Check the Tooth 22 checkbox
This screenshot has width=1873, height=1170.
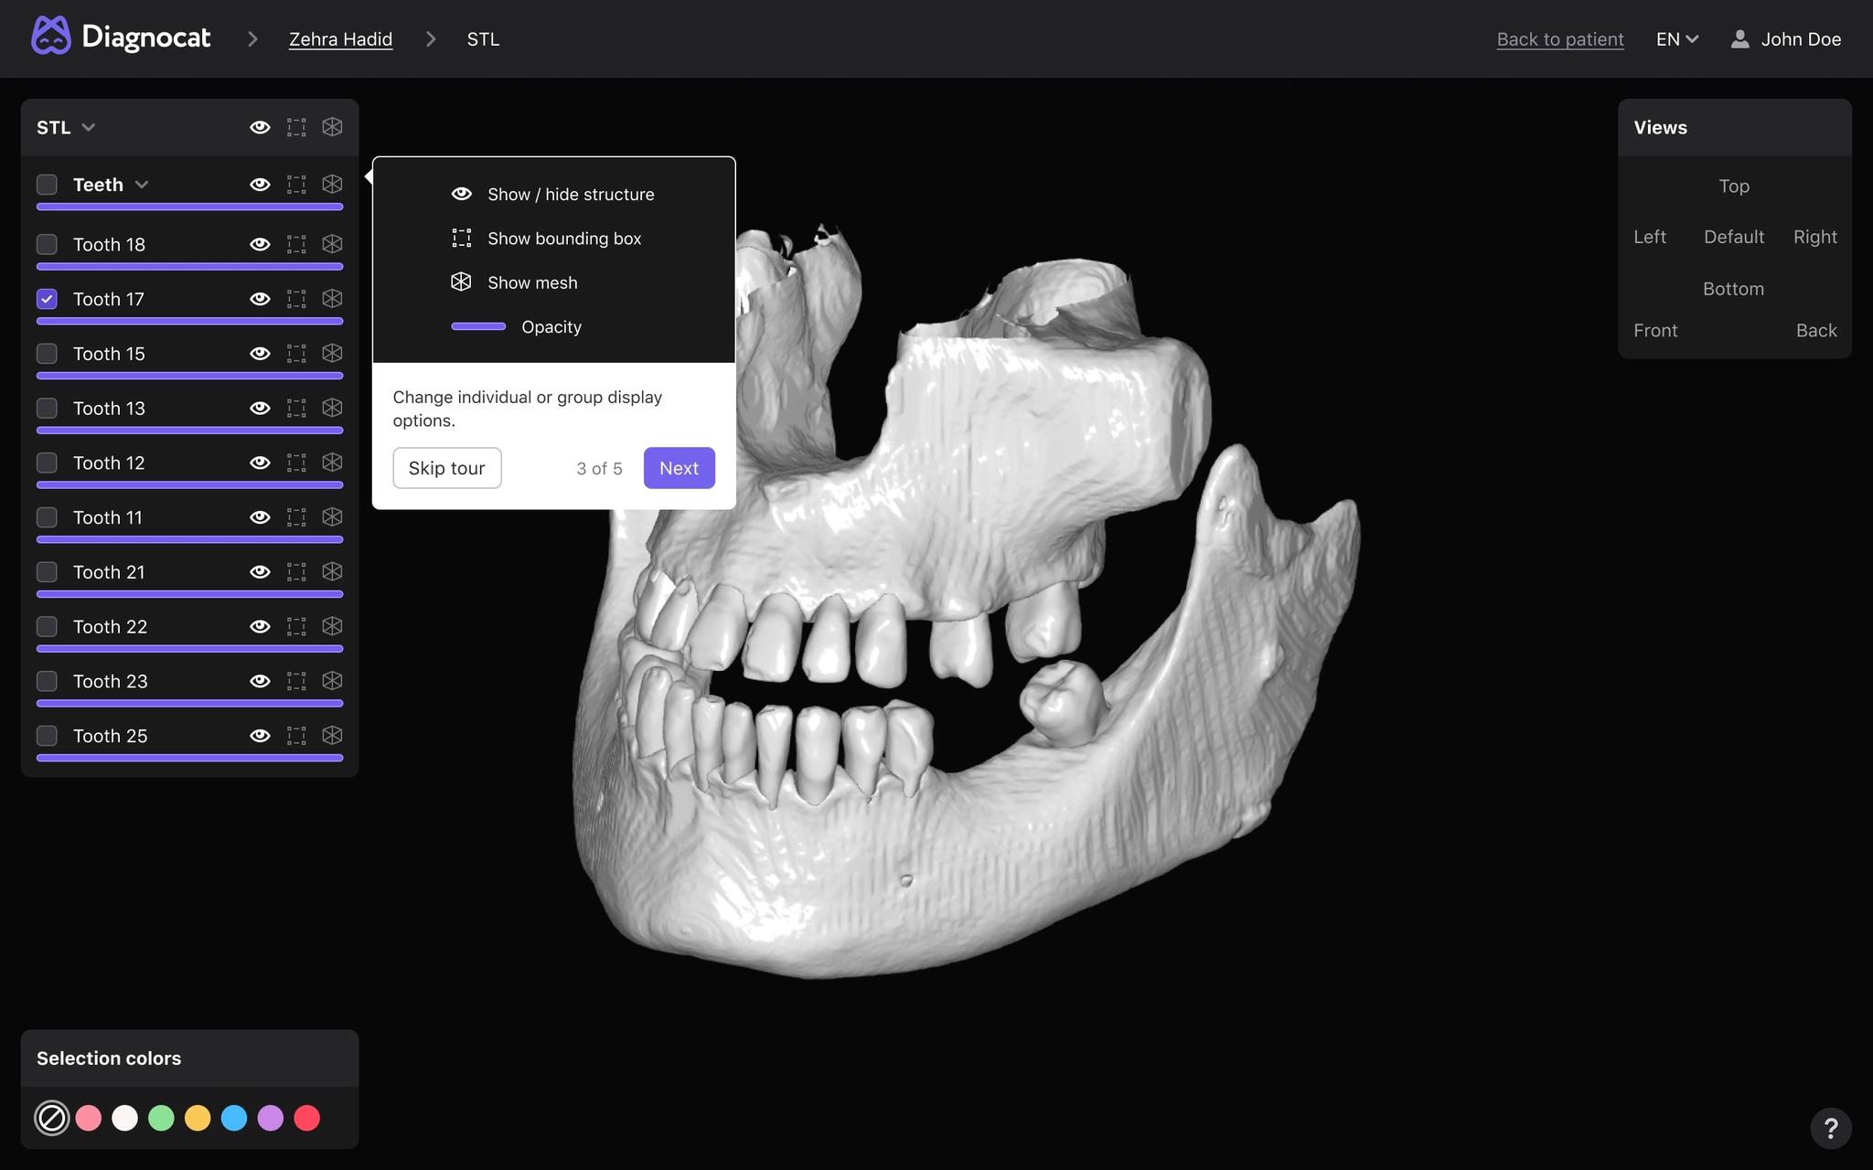click(x=47, y=627)
